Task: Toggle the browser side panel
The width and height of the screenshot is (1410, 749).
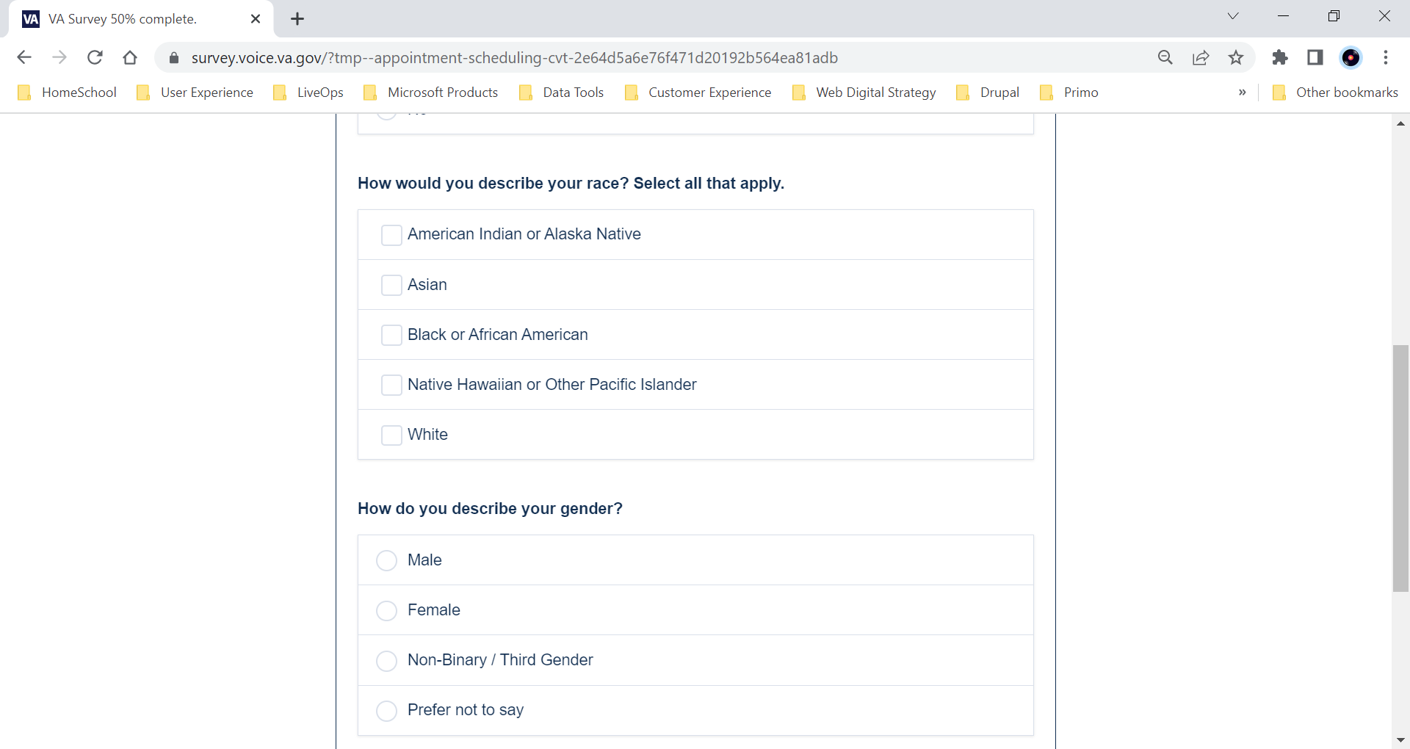Action: tap(1315, 57)
